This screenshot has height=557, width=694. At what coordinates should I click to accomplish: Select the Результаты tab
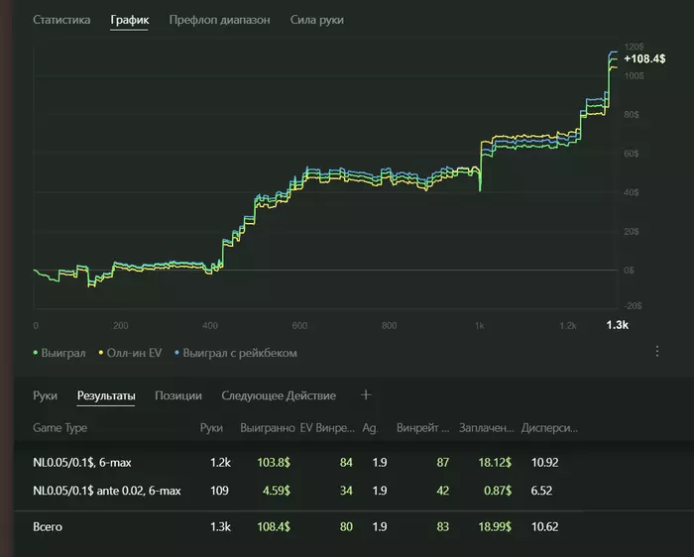pyautogui.click(x=106, y=395)
